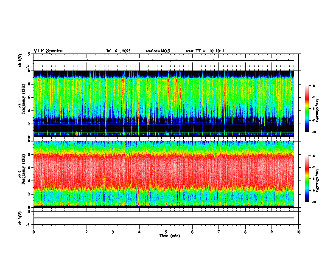
Task: Click the "-6" label on ch.2 colorbar
Action: (x=313, y=156)
